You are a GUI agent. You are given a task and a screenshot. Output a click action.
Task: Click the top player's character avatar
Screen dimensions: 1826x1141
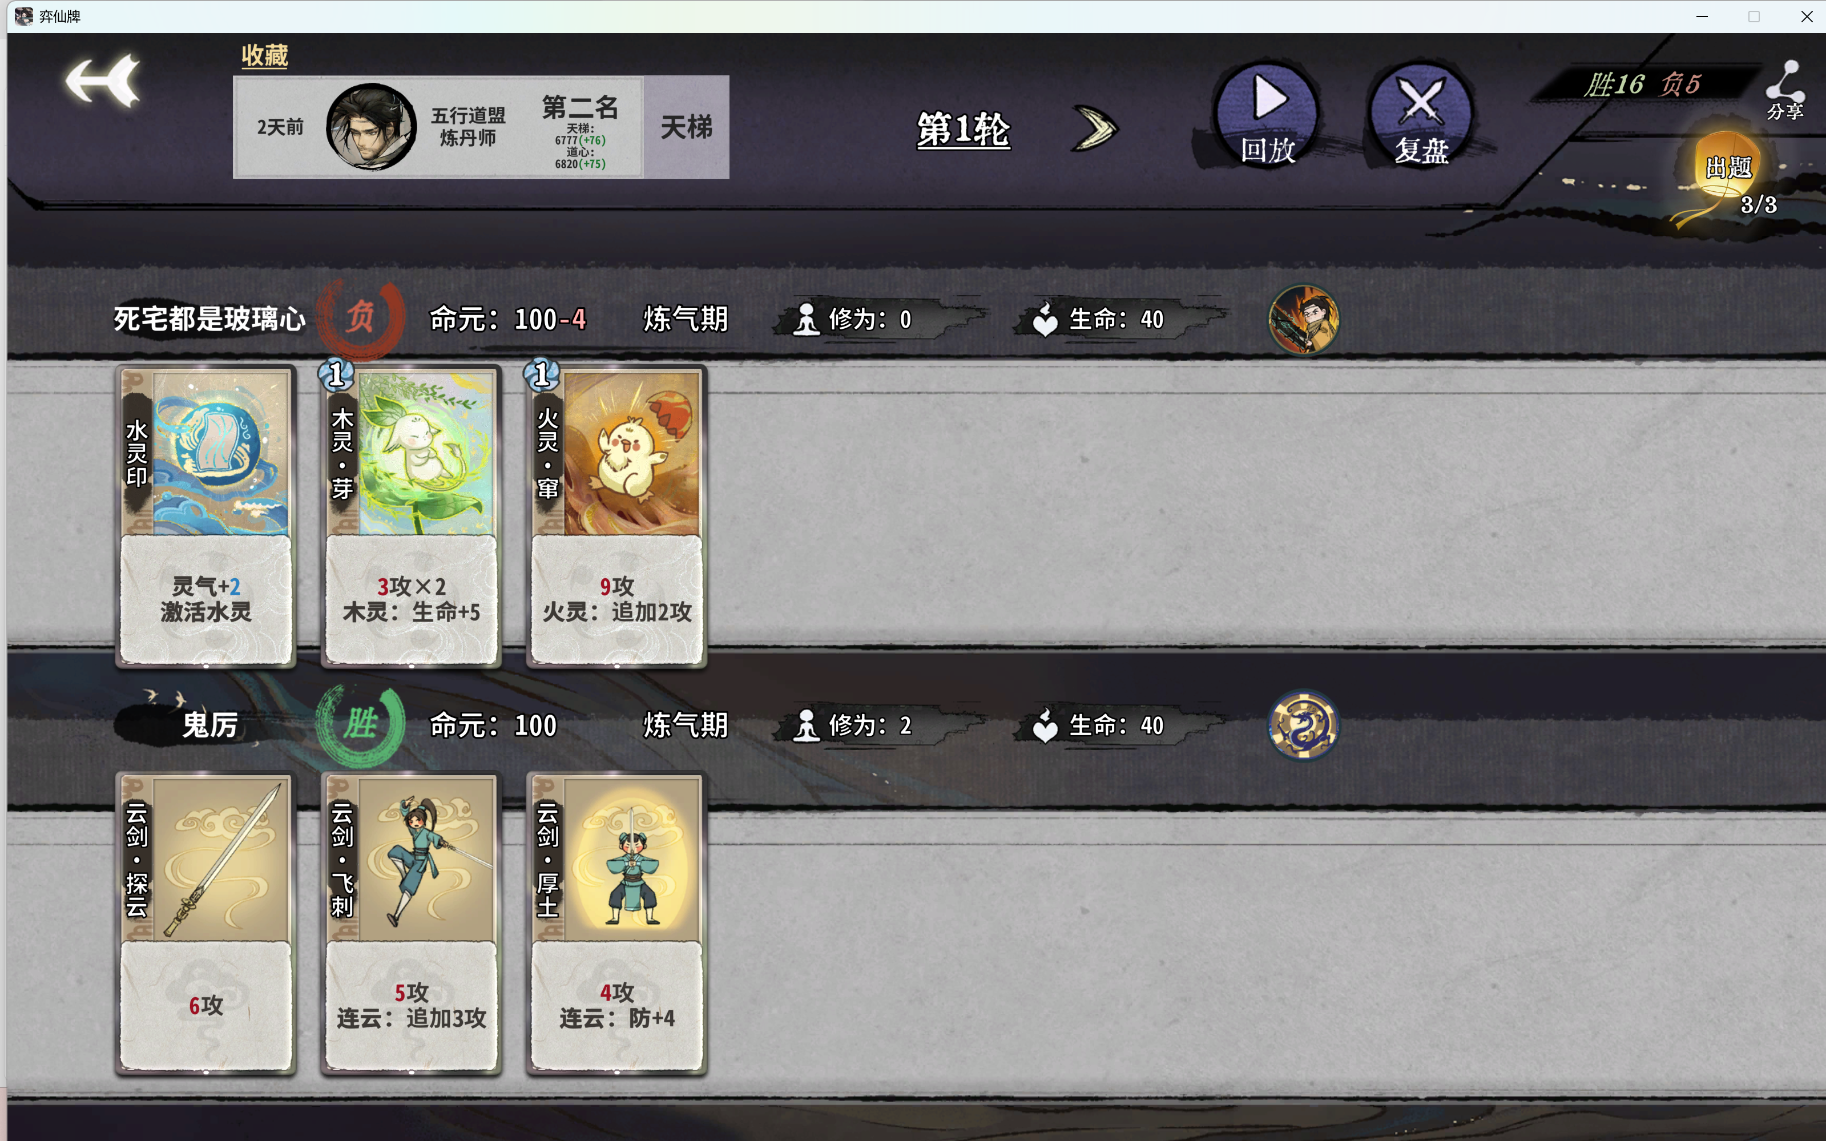click(x=1303, y=319)
